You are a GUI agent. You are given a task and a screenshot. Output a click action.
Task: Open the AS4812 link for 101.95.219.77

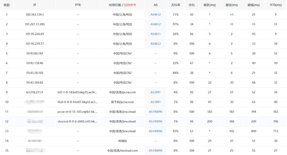(156, 44)
